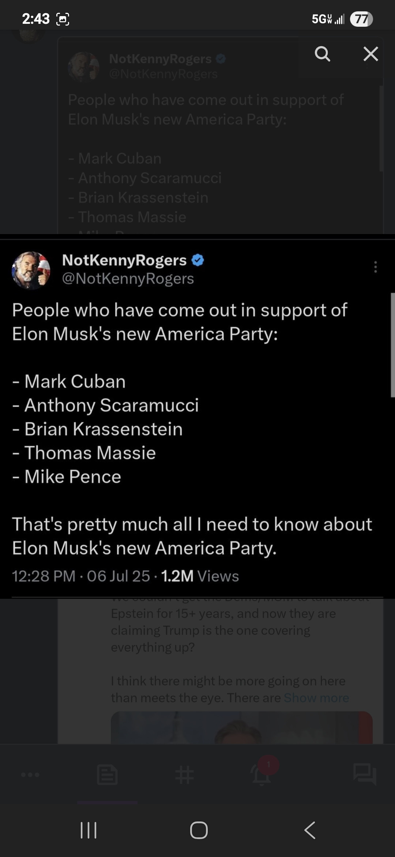Tap the blue verified badge

point(197,260)
